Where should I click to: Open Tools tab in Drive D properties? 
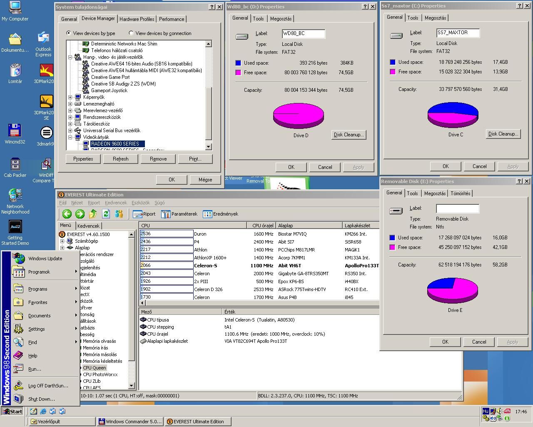coord(258,19)
